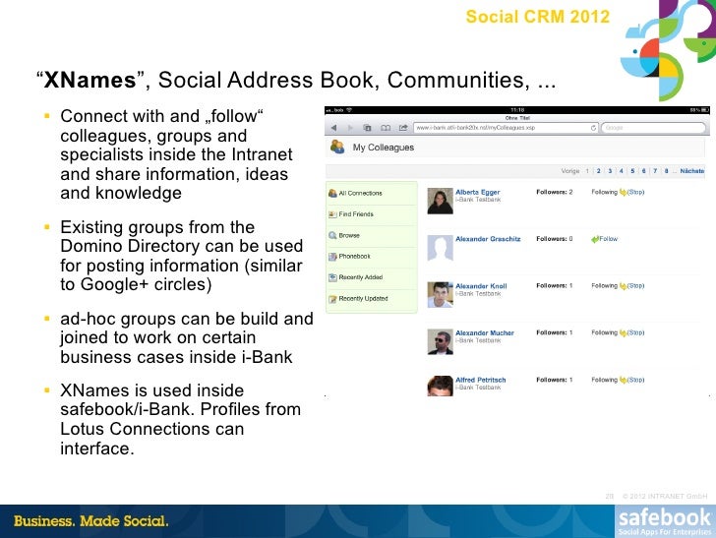Stop following Alfred Petritsch
This screenshot has height=538, width=716.
635,380
